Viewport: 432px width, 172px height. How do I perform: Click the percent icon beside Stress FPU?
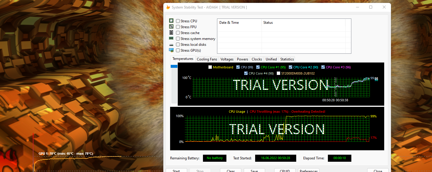click(x=171, y=27)
